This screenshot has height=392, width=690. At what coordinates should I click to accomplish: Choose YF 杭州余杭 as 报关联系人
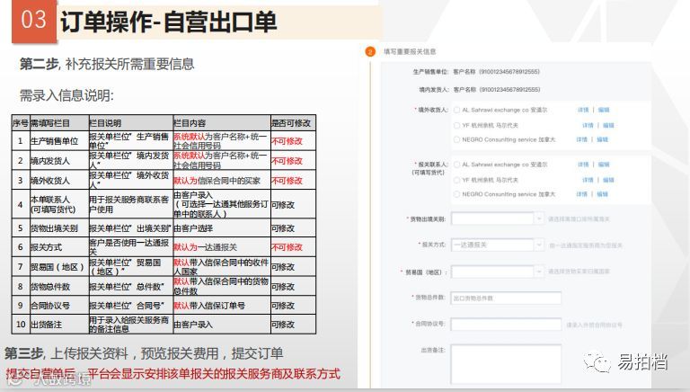456,180
